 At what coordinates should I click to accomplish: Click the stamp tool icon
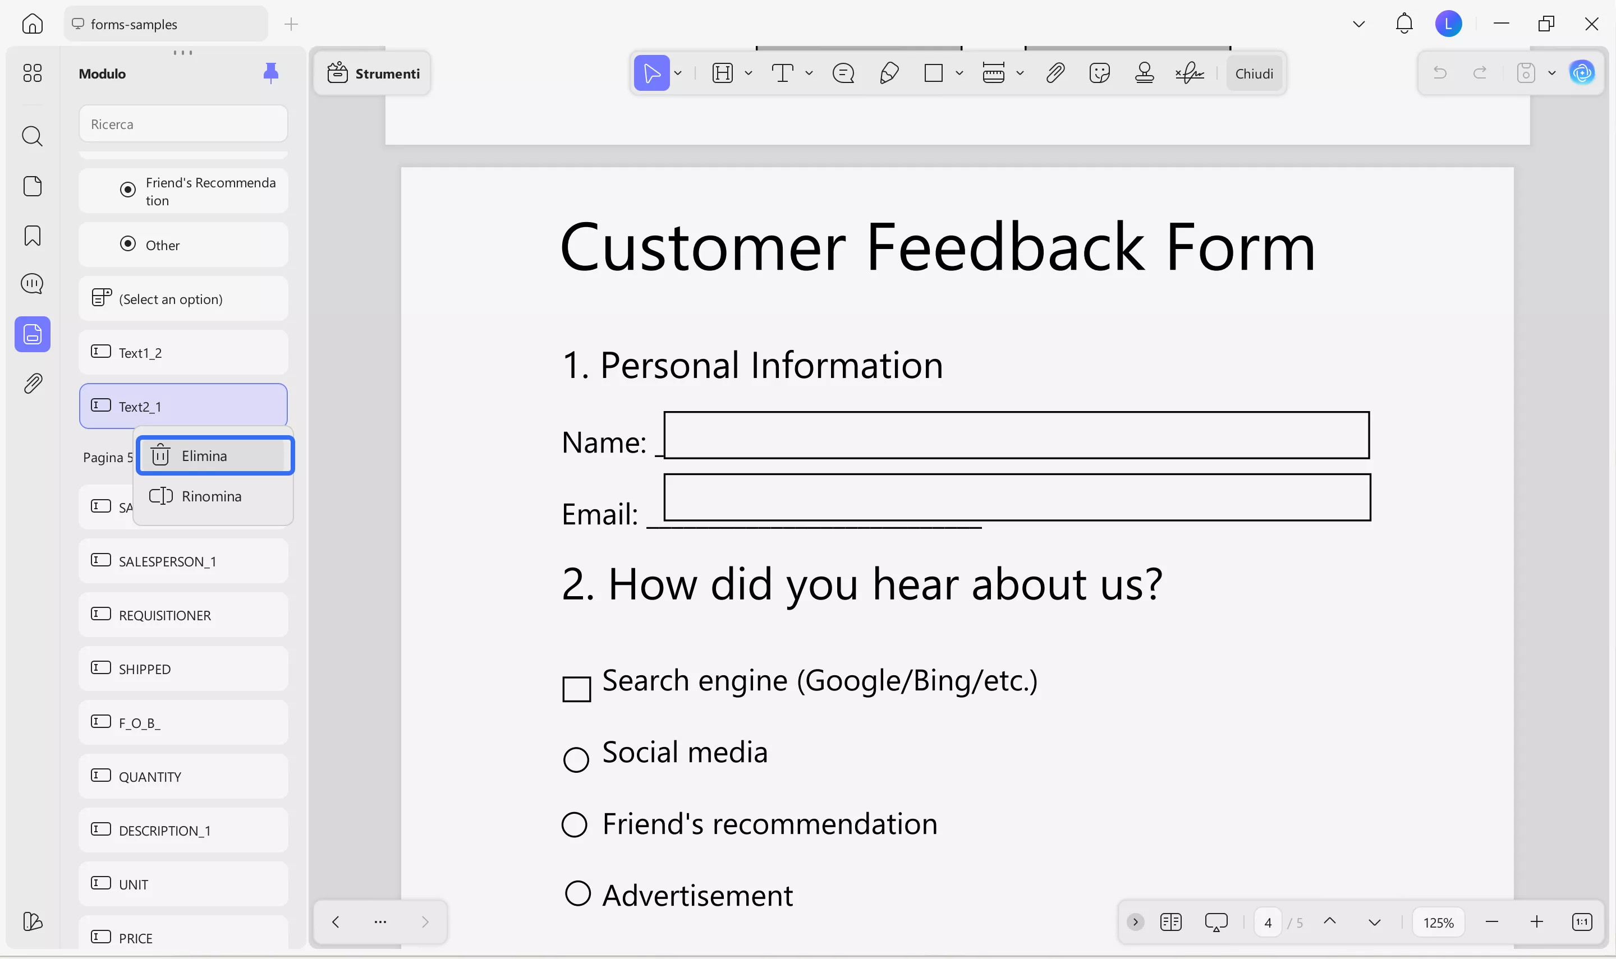click(1144, 73)
